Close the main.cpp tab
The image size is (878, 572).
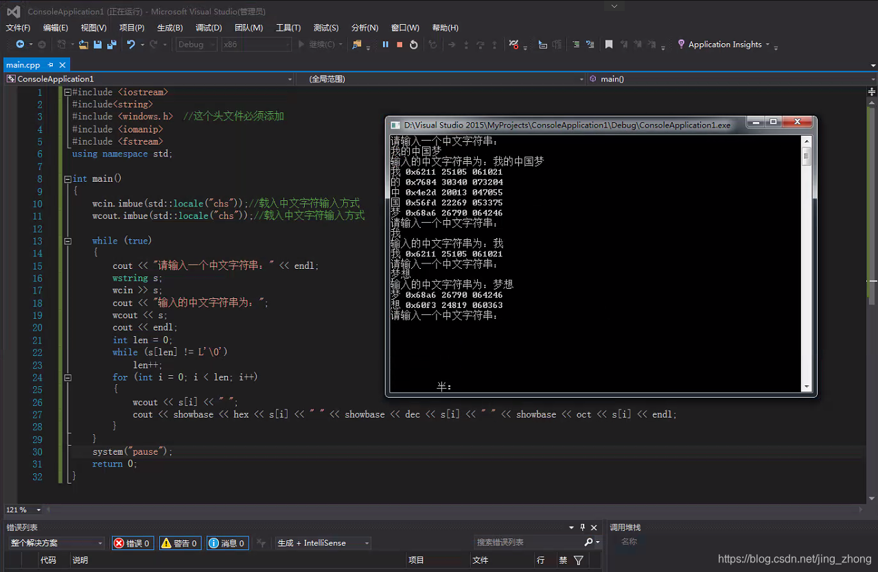pyautogui.click(x=62, y=64)
